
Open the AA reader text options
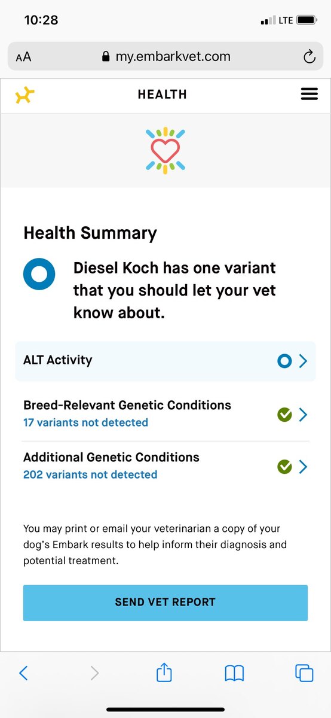[23, 57]
